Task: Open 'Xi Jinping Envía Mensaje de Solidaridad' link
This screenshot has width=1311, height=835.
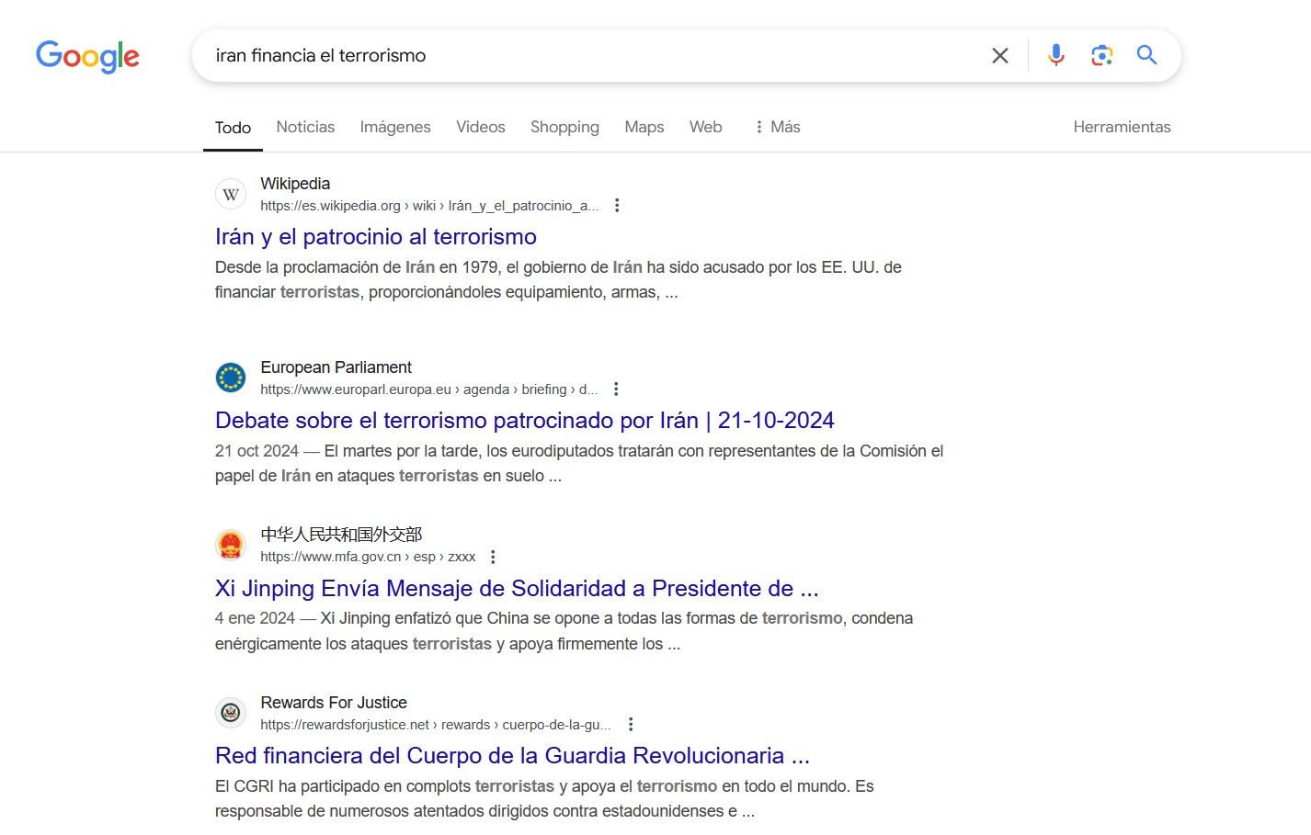Action: click(517, 589)
